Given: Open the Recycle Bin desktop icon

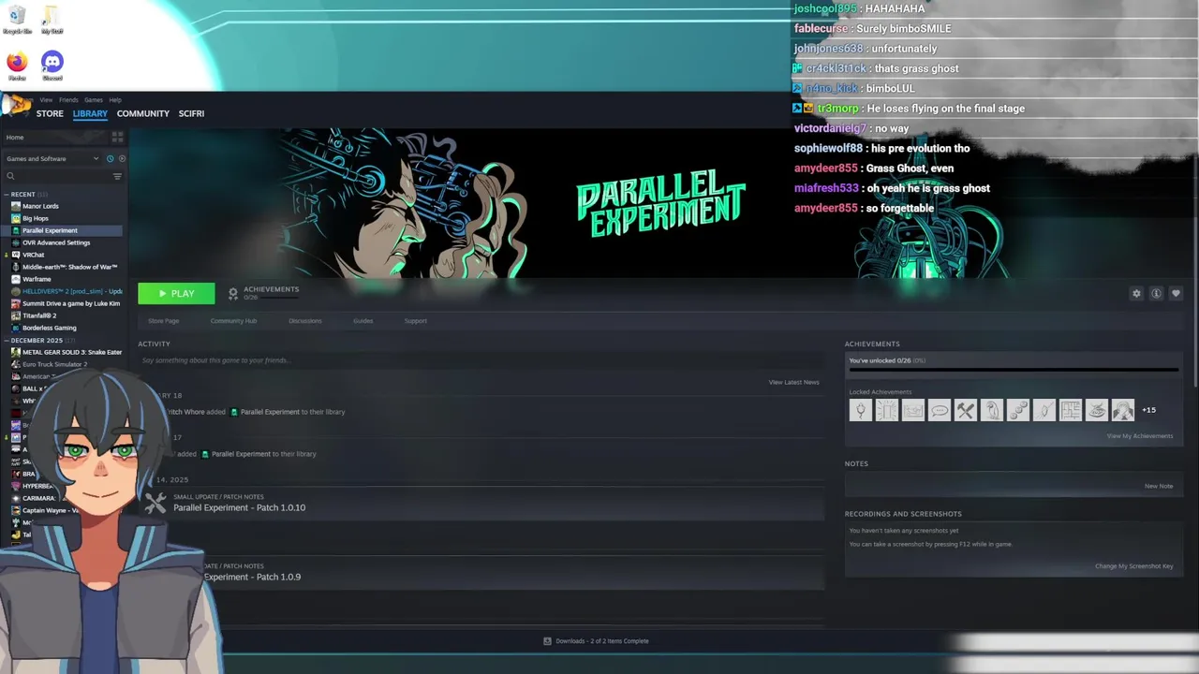Looking at the screenshot, I should [17, 20].
